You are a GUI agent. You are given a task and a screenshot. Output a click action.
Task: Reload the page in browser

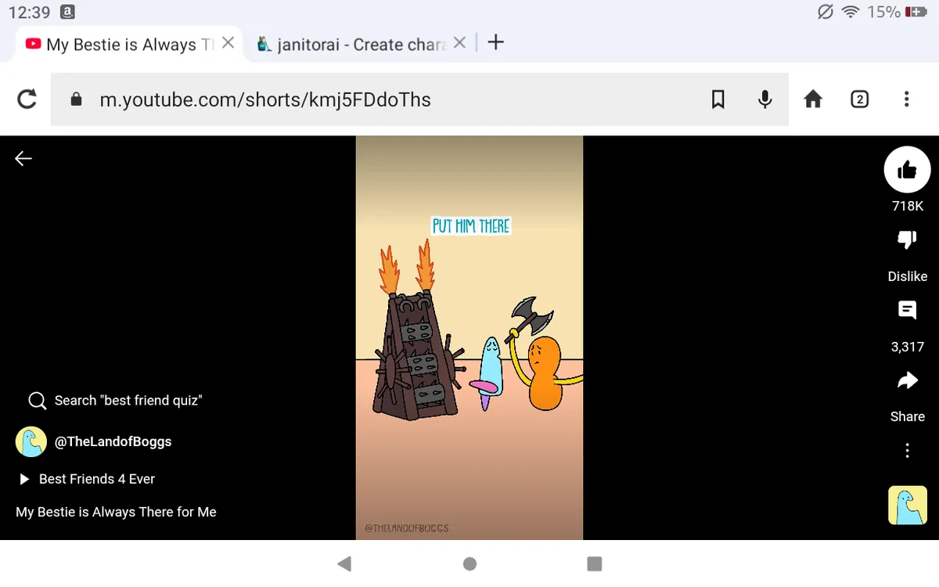click(27, 99)
